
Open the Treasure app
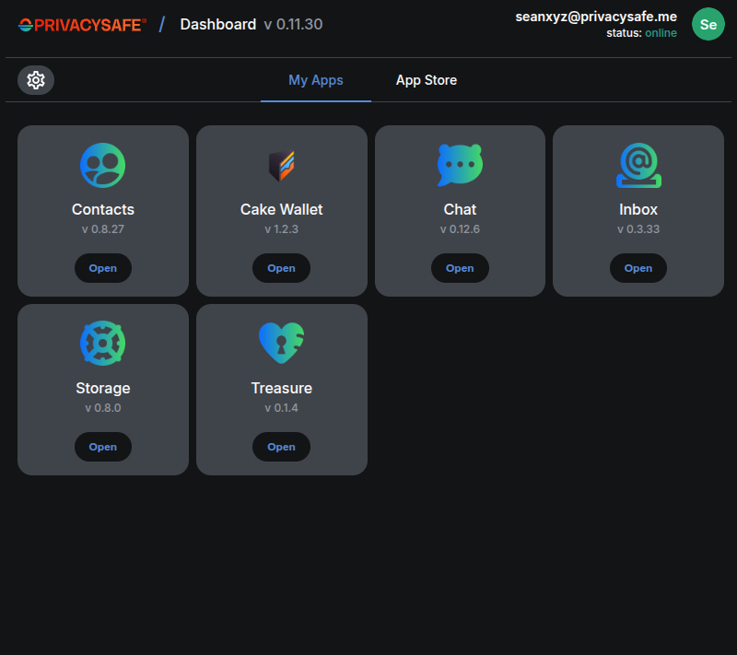coord(282,447)
